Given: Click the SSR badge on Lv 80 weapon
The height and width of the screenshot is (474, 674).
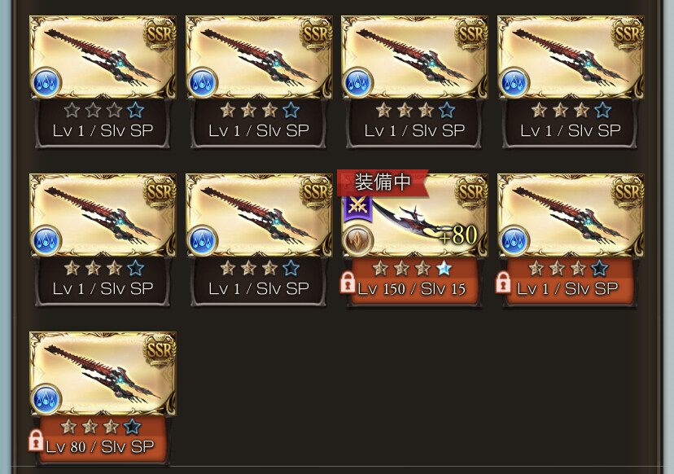Looking at the screenshot, I should 160,349.
